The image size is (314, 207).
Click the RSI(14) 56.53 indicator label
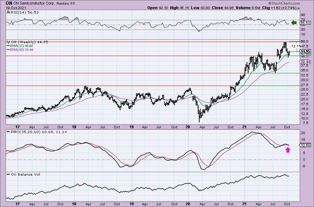24,13
